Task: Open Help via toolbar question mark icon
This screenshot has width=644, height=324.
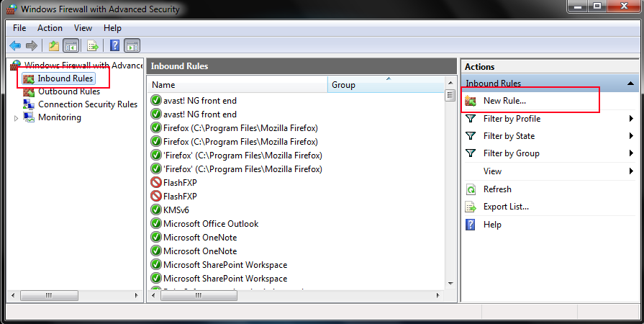Action: (x=115, y=45)
